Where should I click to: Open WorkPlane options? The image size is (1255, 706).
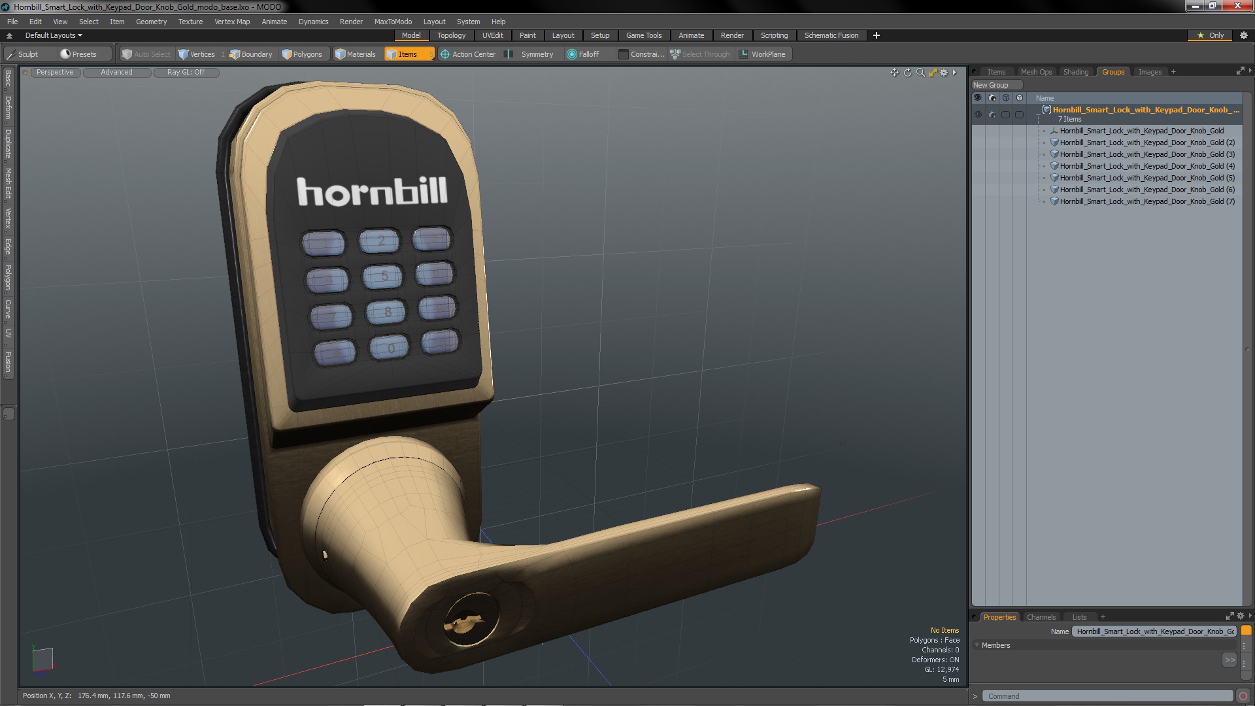coord(763,54)
